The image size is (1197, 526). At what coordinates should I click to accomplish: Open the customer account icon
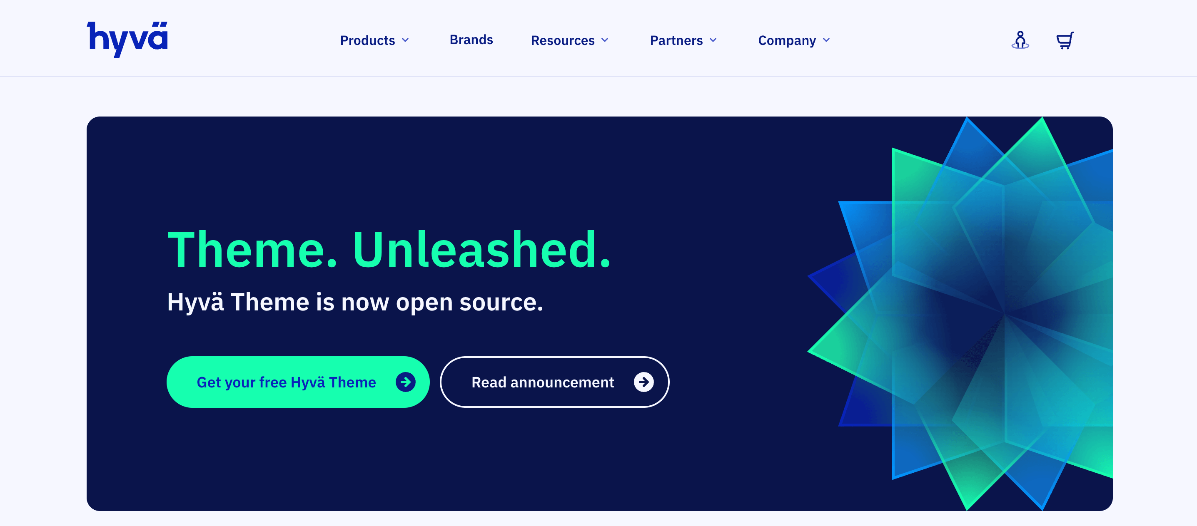point(1020,40)
